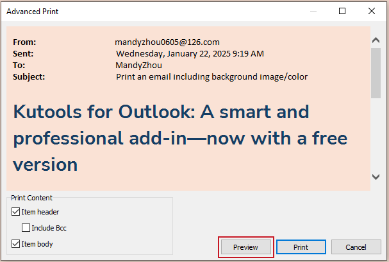Click the sent date Wednesday, January 22, 2025
The height and width of the screenshot is (262, 389).
[x=190, y=54]
